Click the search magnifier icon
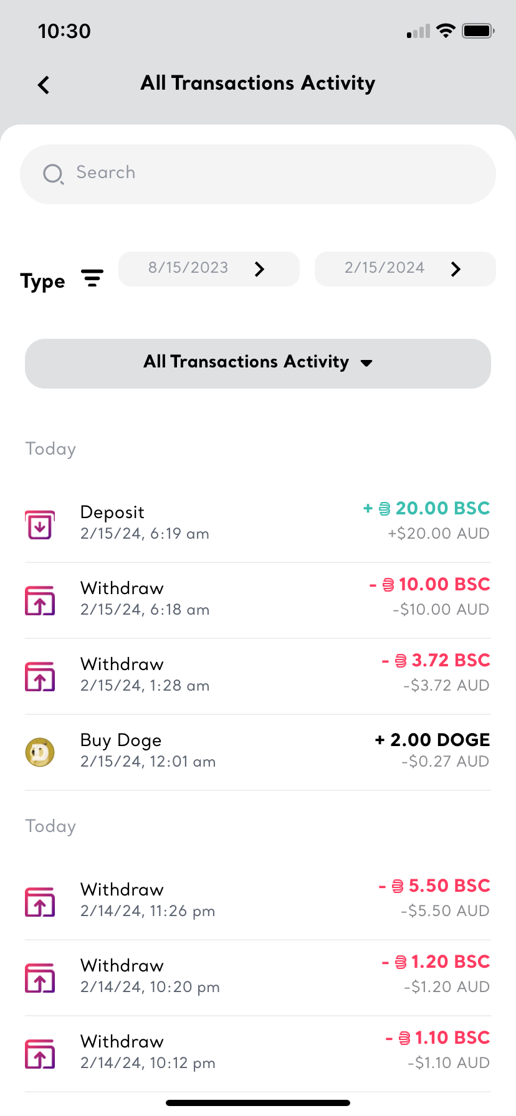This screenshot has width=516, height=1116. (x=53, y=174)
